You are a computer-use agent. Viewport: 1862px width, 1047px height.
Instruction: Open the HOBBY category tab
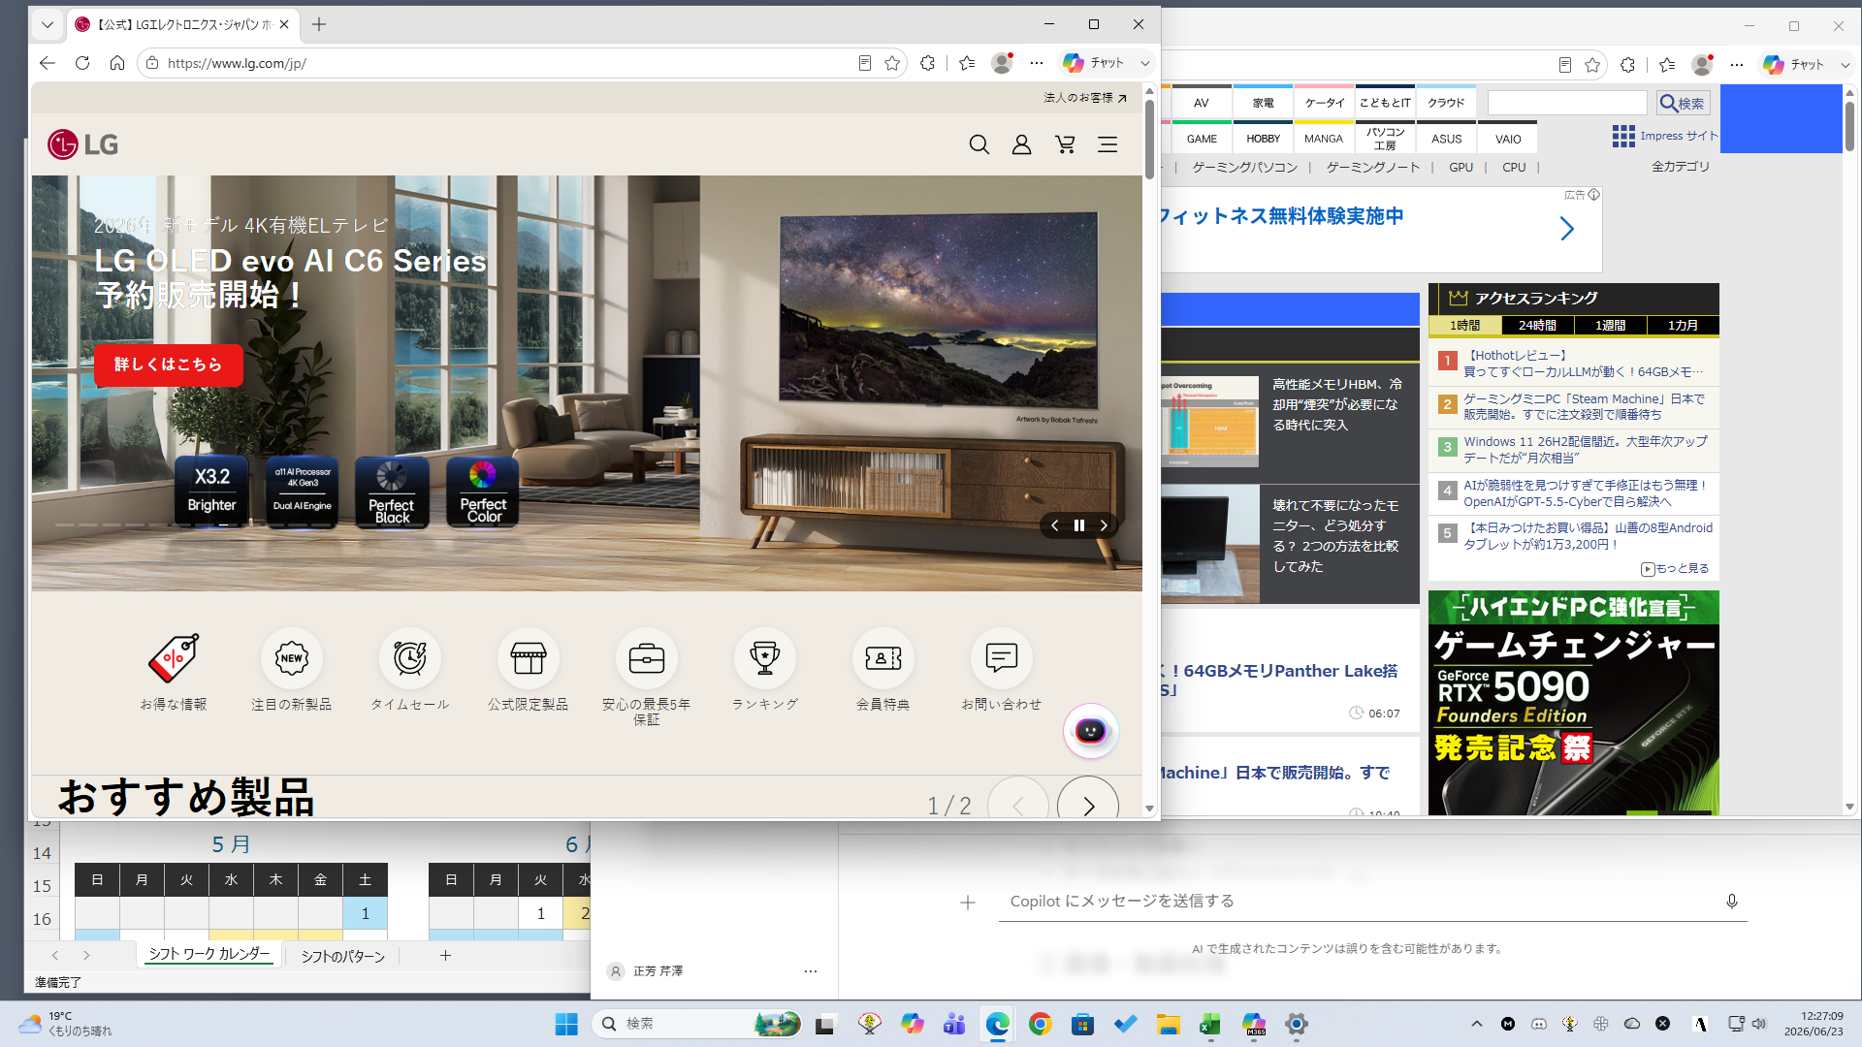(1263, 139)
